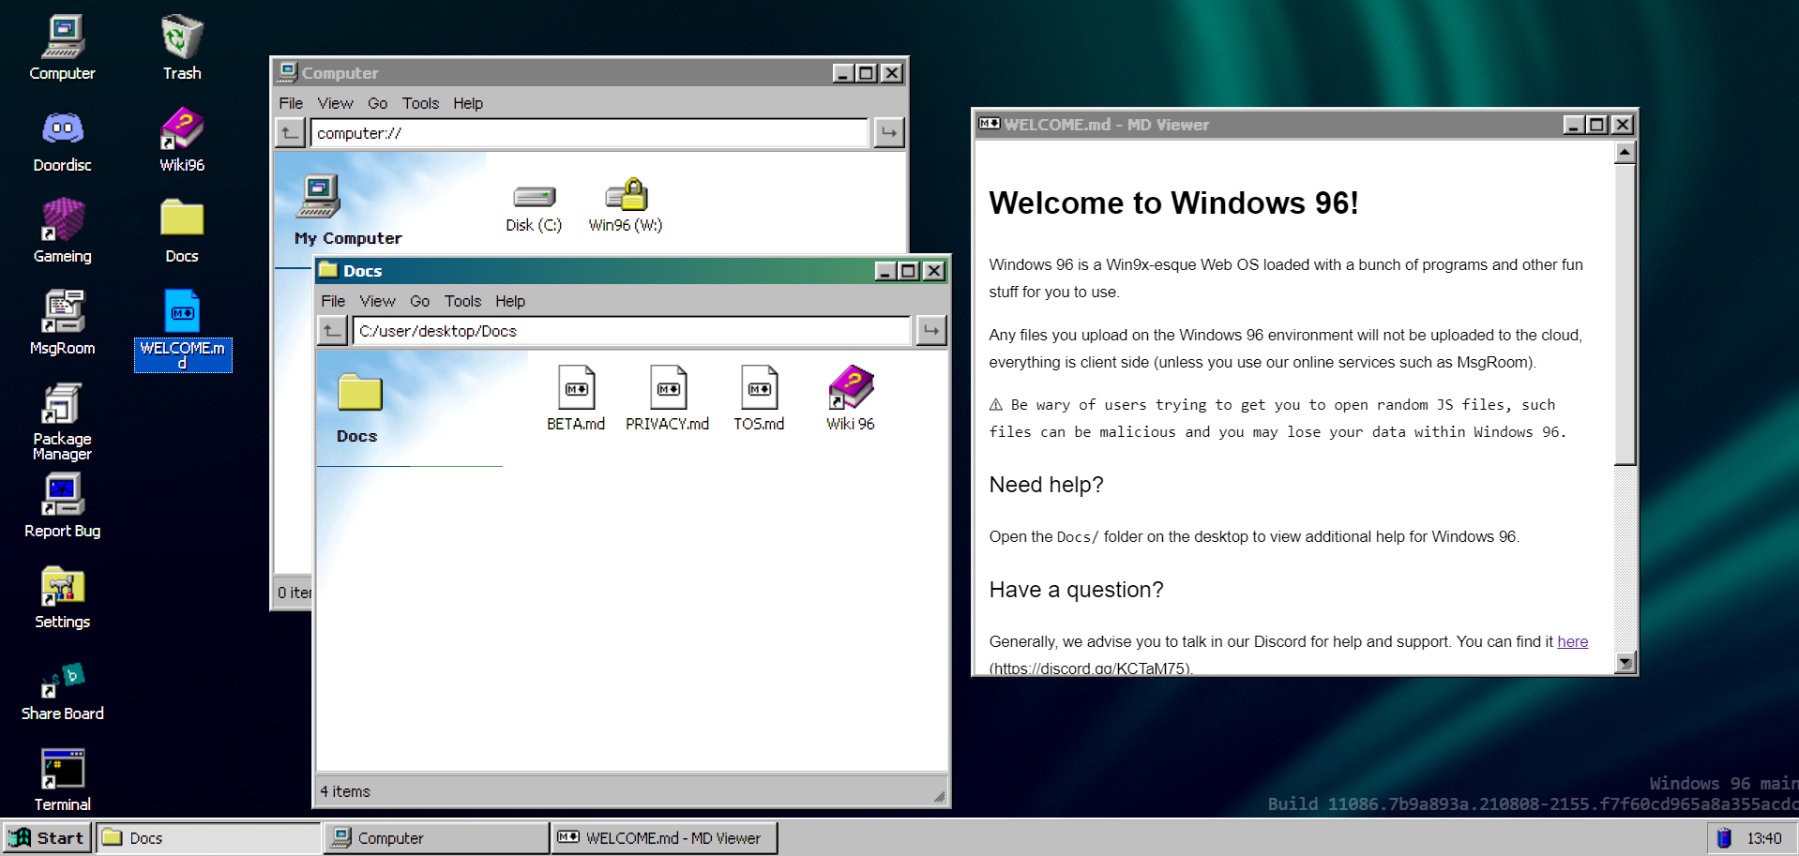Open the Help menu in Docs window
Image resolution: width=1799 pixels, height=856 pixels.
coord(510,301)
